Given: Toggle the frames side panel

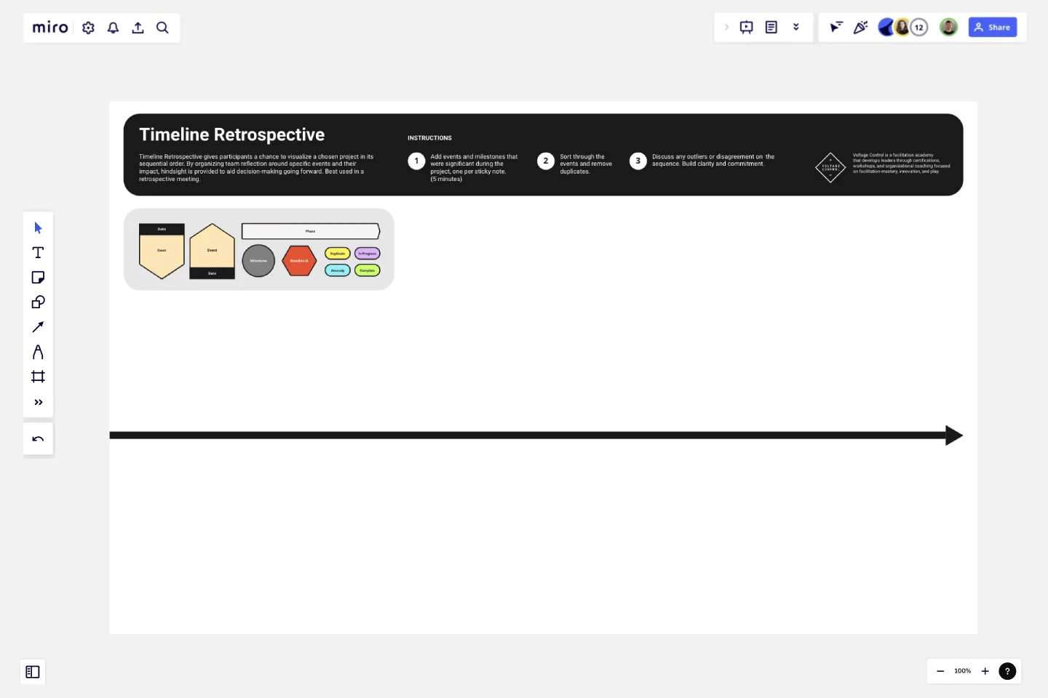Looking at the screenshot, I should click(33, 672).
